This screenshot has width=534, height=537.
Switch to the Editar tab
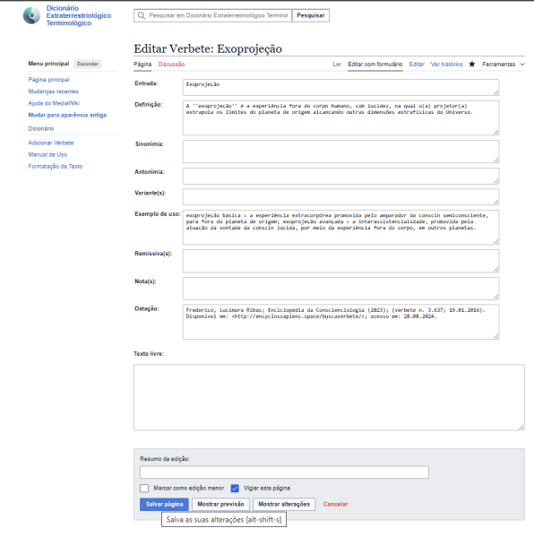[x=417, y=64]
